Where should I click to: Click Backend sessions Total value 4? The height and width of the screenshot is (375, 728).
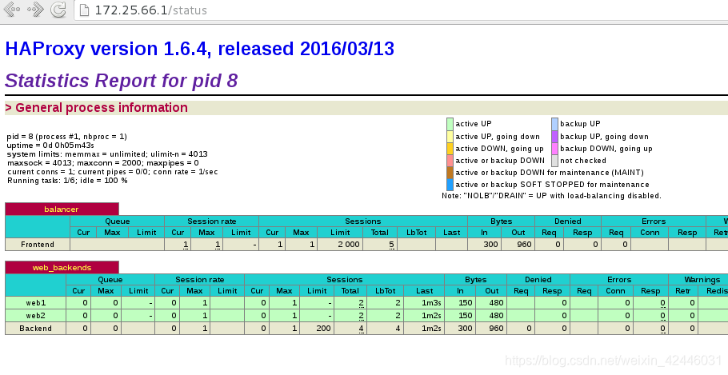pyautogui.click(x=361, y=329)
